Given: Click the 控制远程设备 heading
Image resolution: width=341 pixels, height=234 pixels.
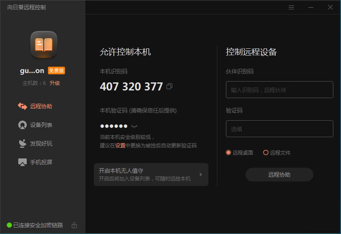Looking at the screenshot, I should (251, 52).
